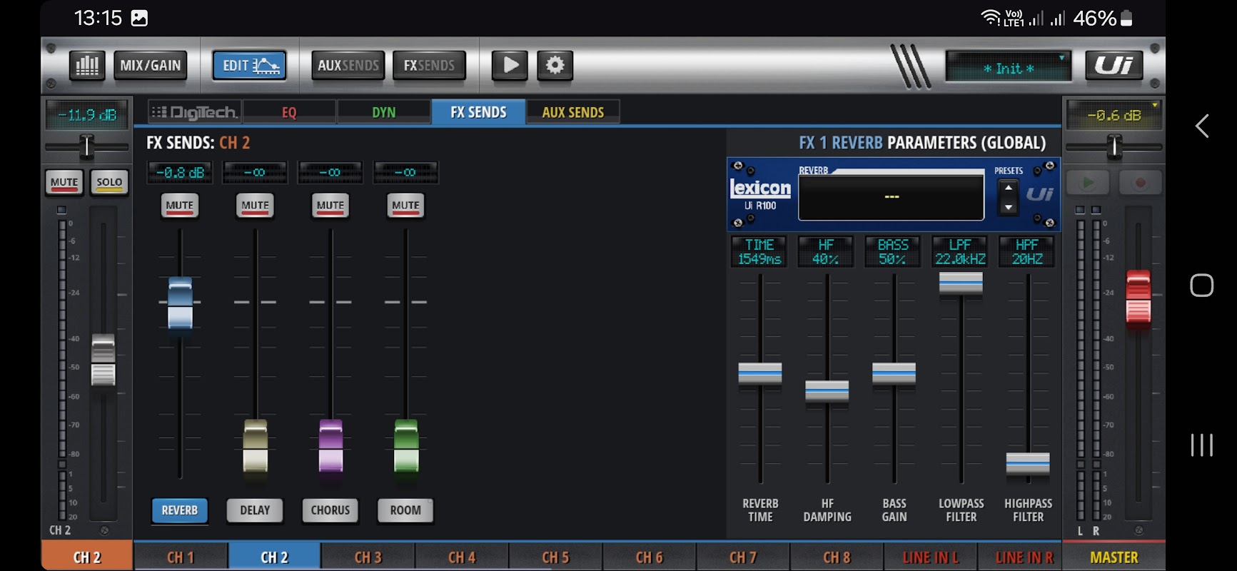The height and width of the screenshot is (571, 1237).
Task: Click the green Room send fader
Action: coord(406,446)
